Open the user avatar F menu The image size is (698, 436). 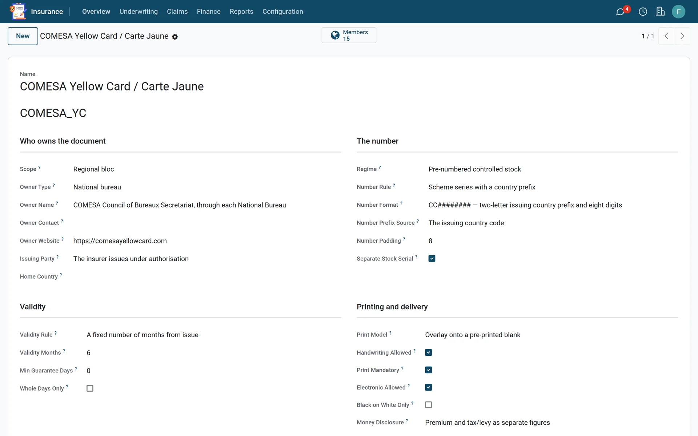(x=678, y=12)
